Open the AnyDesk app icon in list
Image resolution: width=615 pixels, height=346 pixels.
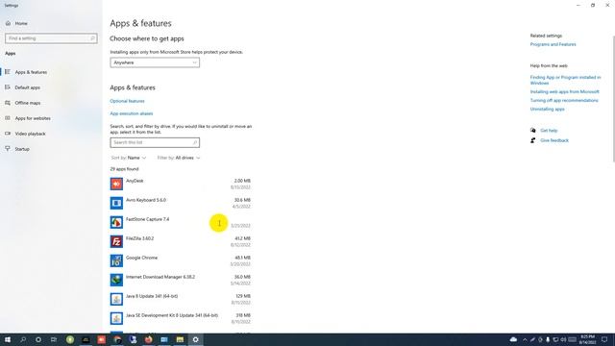click(116, 184)
